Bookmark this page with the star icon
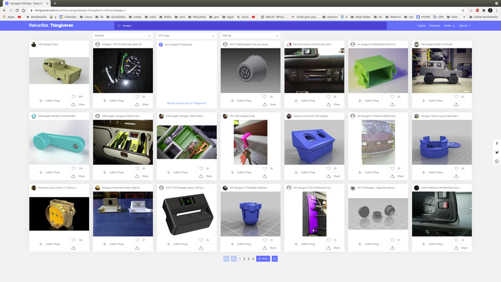The height and width of the screenshot is (282, 501). (463, 10)
